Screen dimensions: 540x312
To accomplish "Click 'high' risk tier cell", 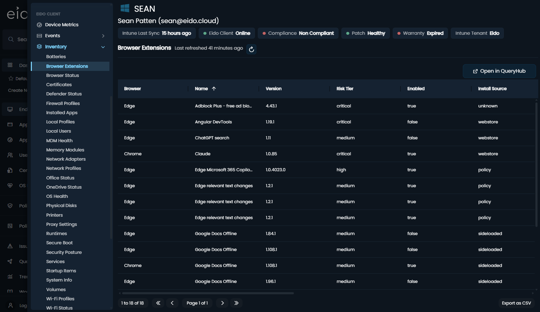I will (341, 170).
